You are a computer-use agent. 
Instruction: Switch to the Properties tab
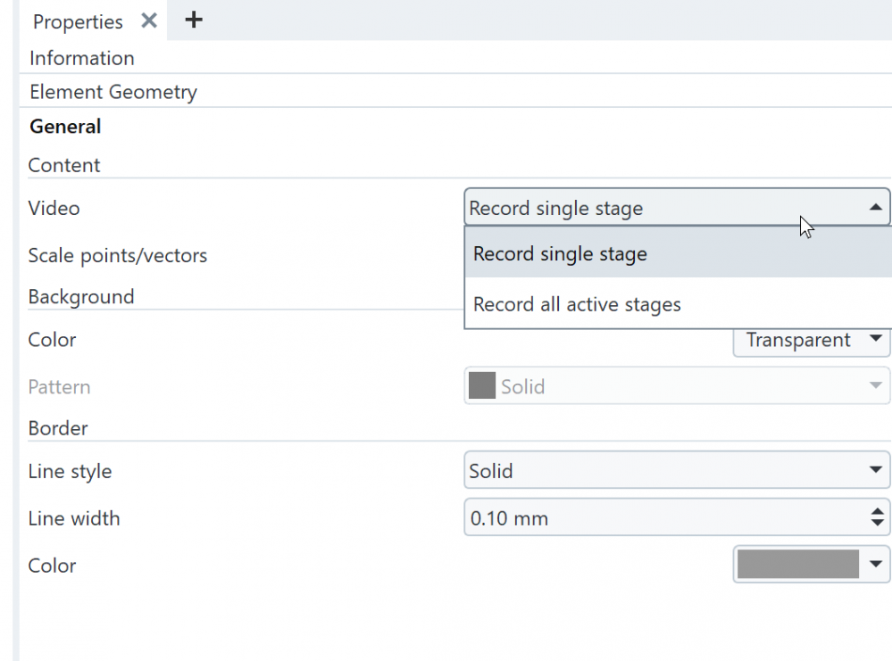pyautogui.click(x=78, y=21)
